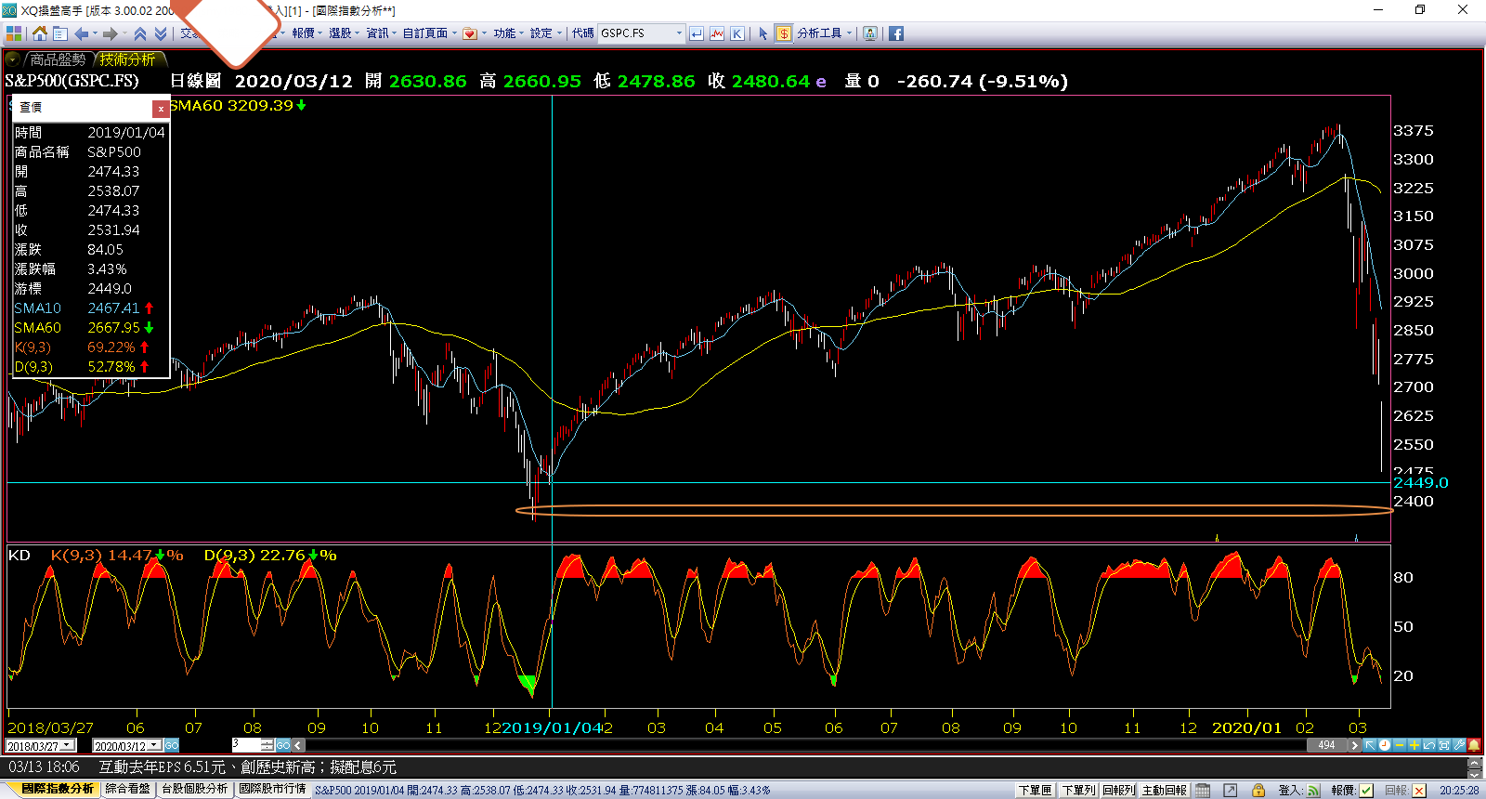Click the alert bell icon below the chart
This screenshot has height=799, width=1486.
coord(1474,745)
